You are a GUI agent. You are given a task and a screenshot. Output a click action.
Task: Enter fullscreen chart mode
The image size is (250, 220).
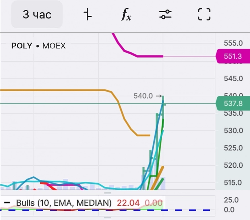tap(204, 14)
